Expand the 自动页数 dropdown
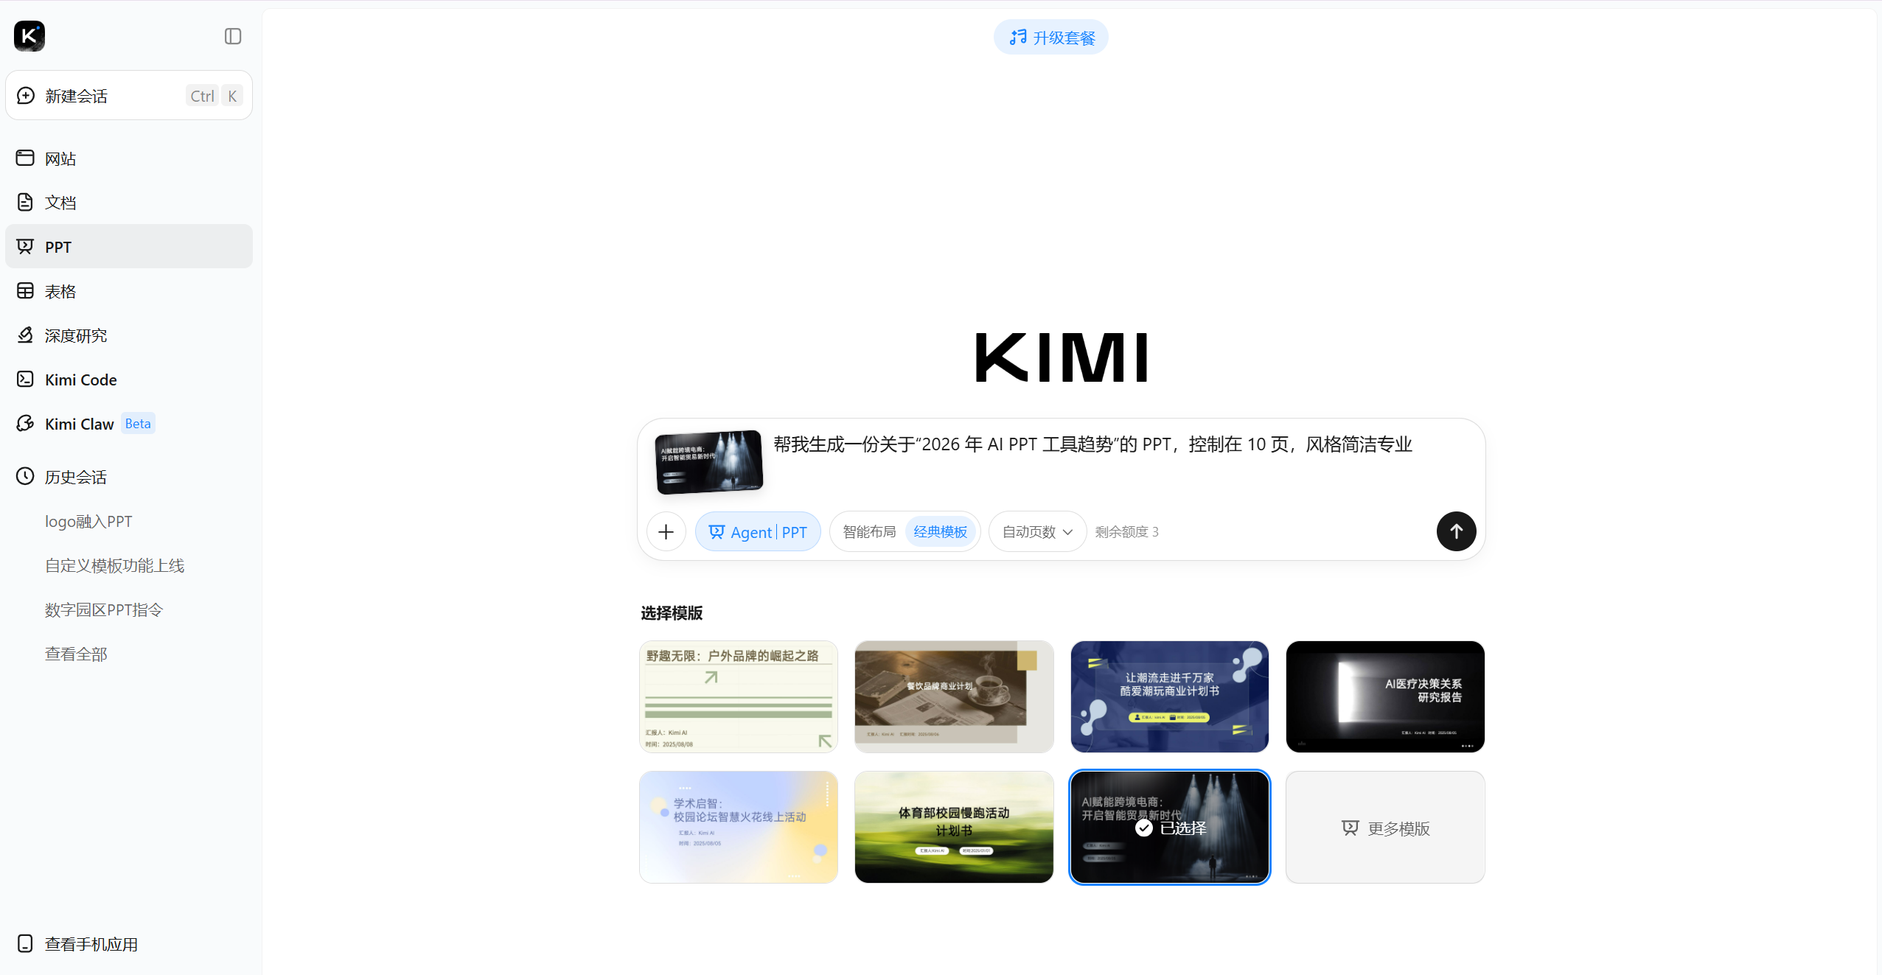Image resolution: width=1882 pixels, height=975 pixels. pyautogui.click(x=1036, y=531)
